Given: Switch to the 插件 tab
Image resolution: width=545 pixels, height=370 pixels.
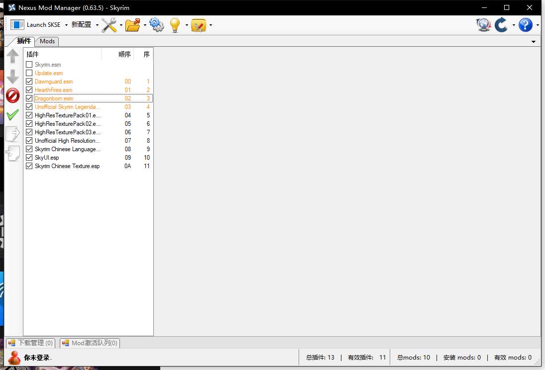Looking at the screenshot, I should point(23,41).
